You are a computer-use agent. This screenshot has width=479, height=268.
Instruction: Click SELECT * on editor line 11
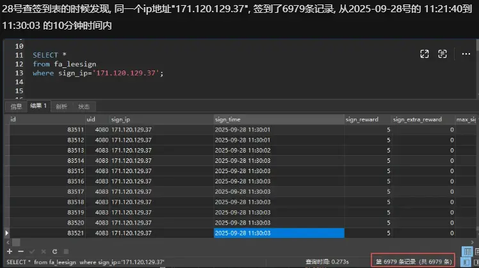[49, 55]
